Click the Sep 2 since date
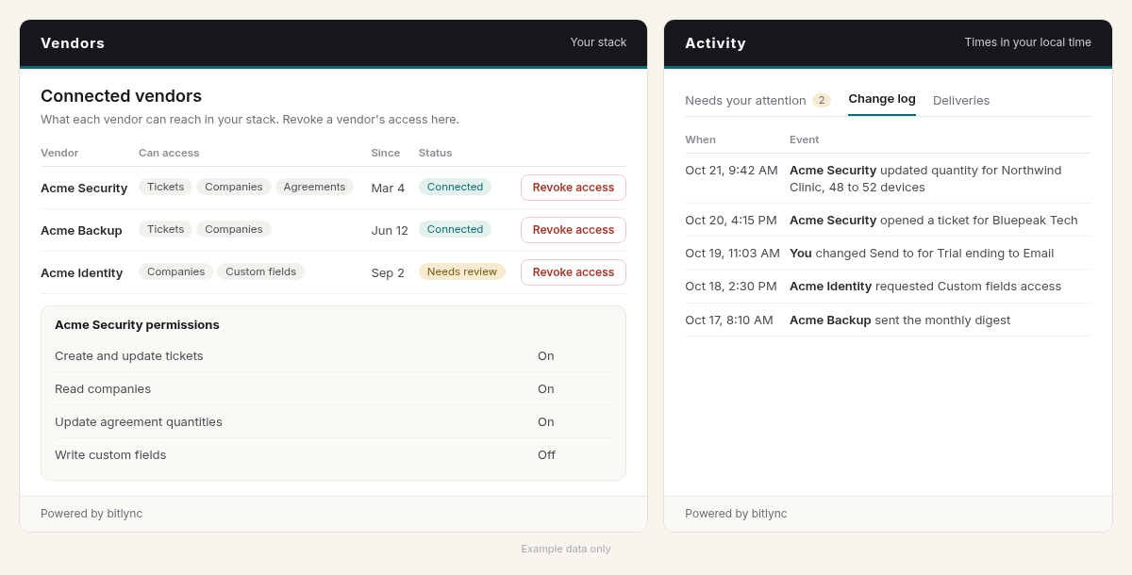The image size is (1132, 575). click(388, 272)
